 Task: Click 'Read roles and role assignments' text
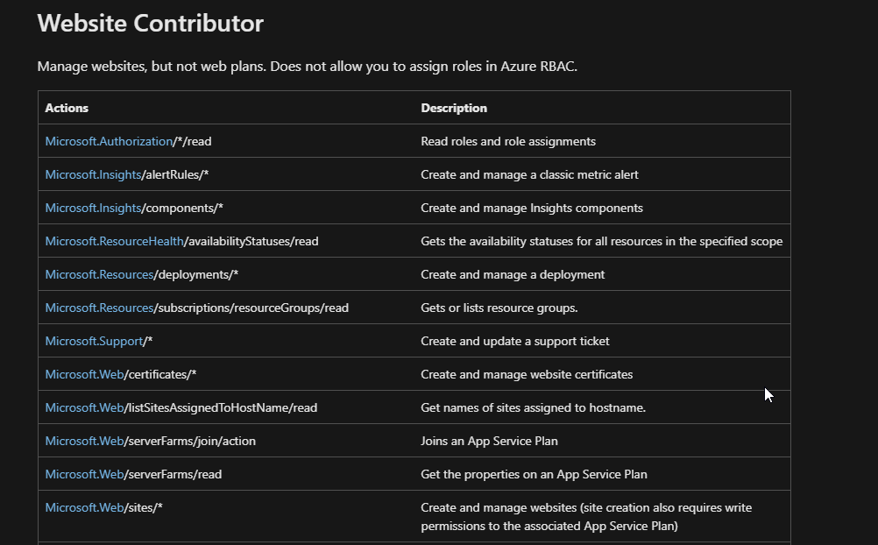click(x=508, y=141)
